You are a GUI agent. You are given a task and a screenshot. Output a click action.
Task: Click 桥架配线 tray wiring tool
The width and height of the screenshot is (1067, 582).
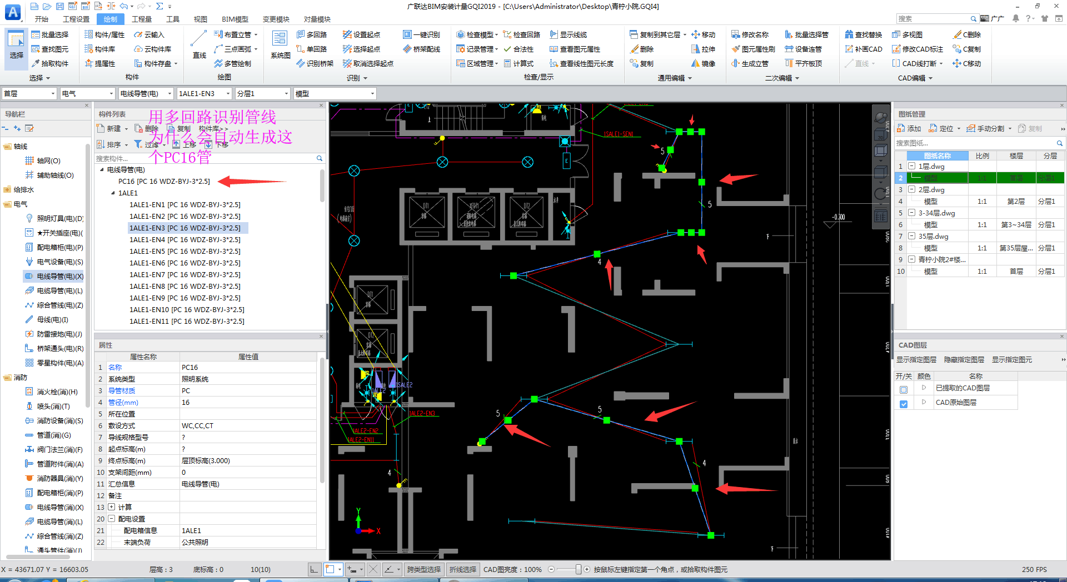422,49
